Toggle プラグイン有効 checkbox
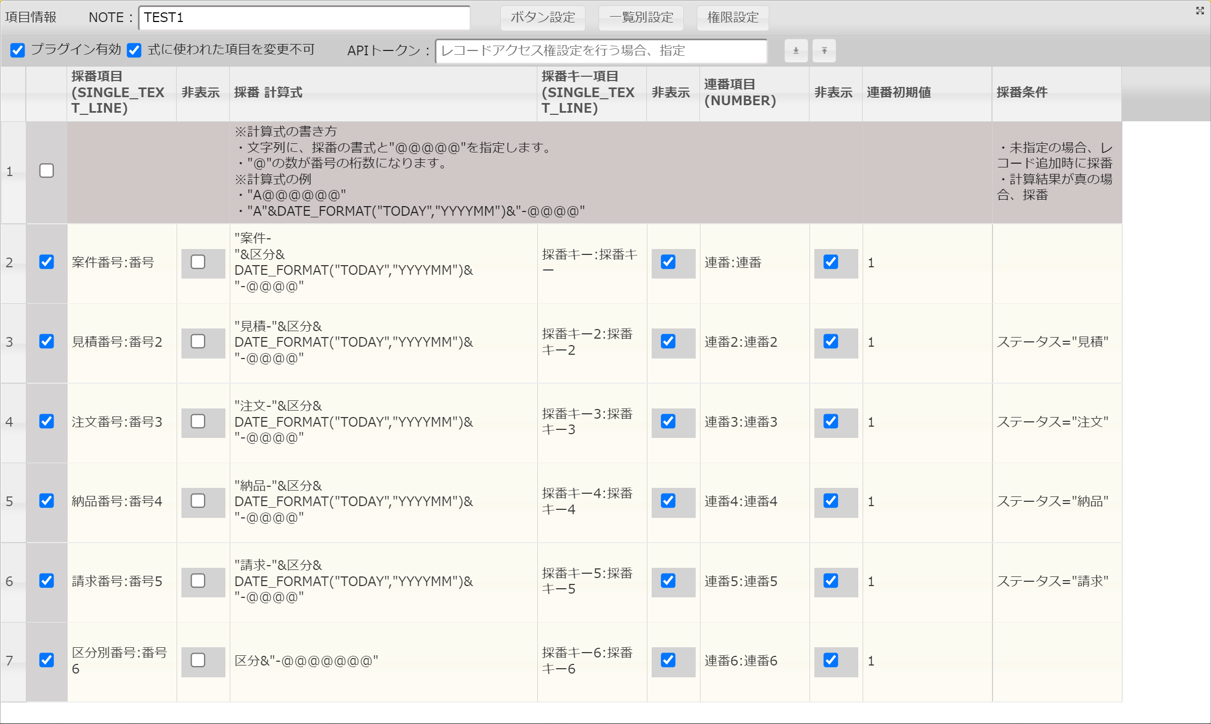Image resolution: width=1211 pixels, height=724 pixels. (x=18, y=50)
